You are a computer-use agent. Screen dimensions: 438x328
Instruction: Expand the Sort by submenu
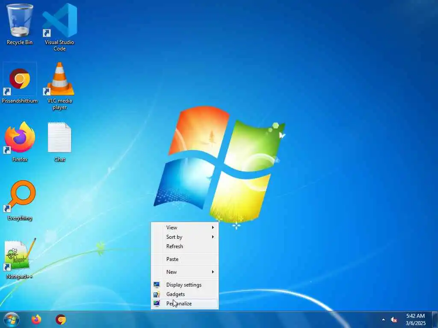(x=185, y=237)
